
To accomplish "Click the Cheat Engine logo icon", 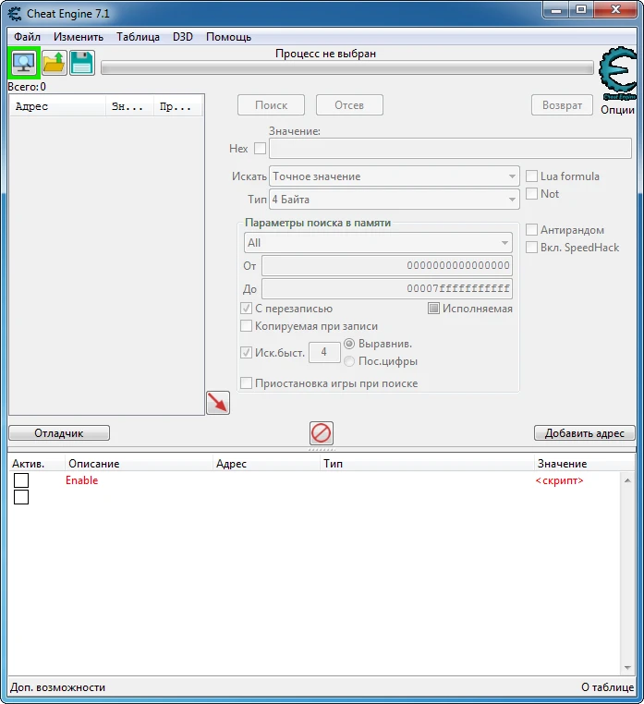I will [x=618, y=74].
